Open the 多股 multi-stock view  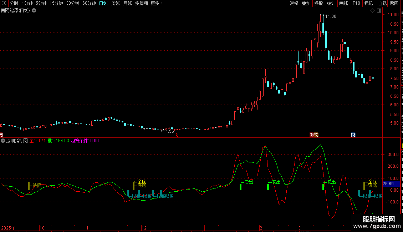pos(318,3)
